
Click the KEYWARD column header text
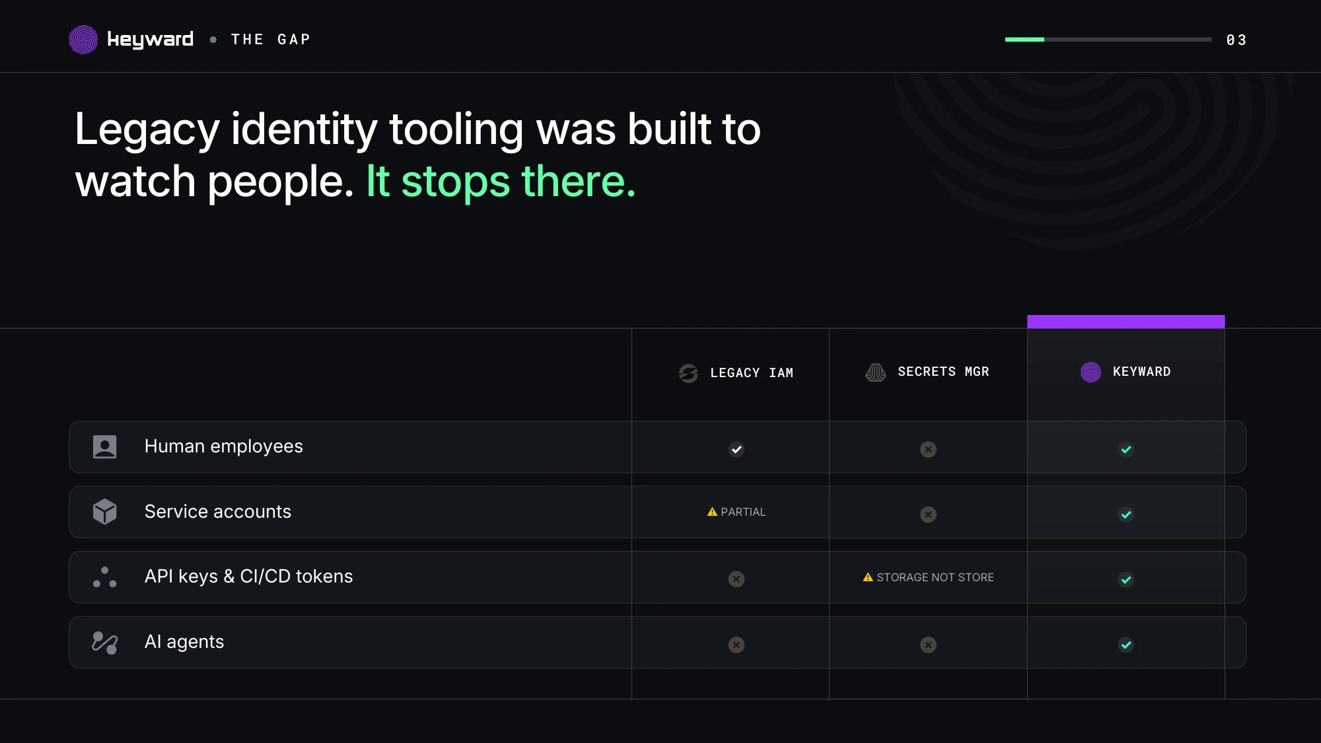(x=1141, y=372)
